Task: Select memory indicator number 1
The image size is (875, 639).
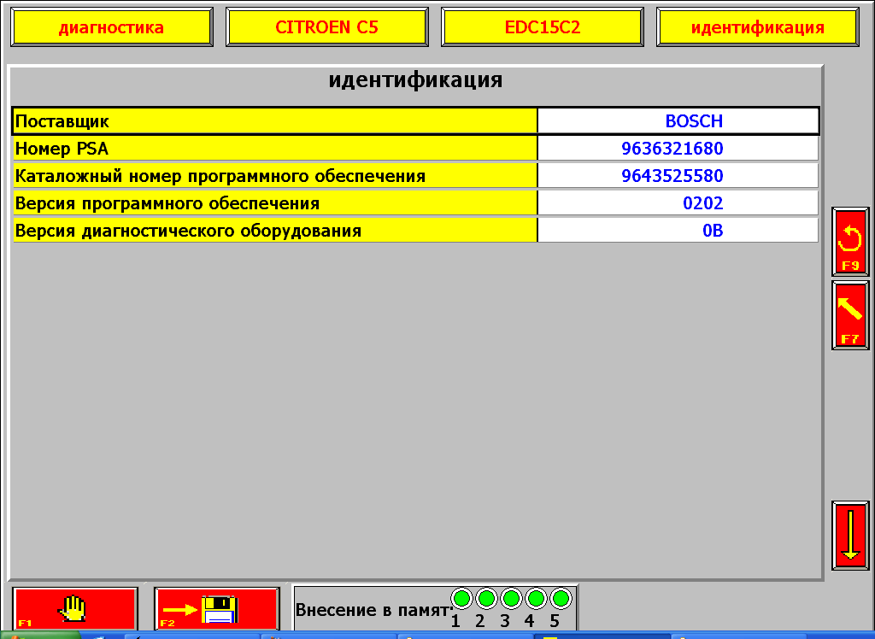Action: point(461,599)
